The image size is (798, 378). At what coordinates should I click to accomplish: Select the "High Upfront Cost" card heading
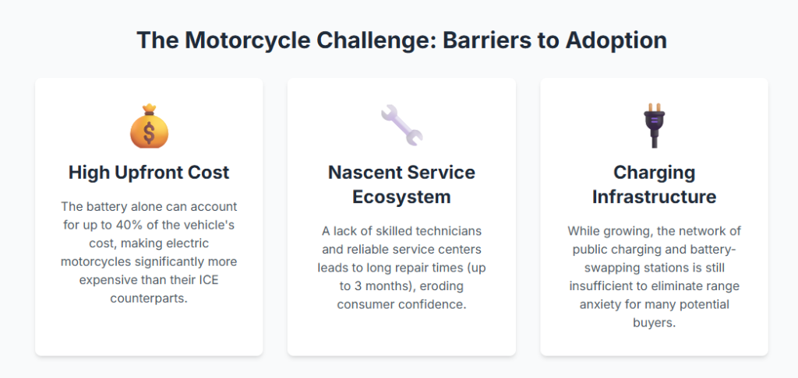tap(149, 172)
